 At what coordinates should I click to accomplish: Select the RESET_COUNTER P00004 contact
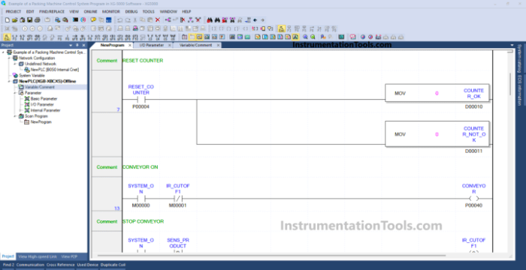pyautogui.click(x=141, y=100)
